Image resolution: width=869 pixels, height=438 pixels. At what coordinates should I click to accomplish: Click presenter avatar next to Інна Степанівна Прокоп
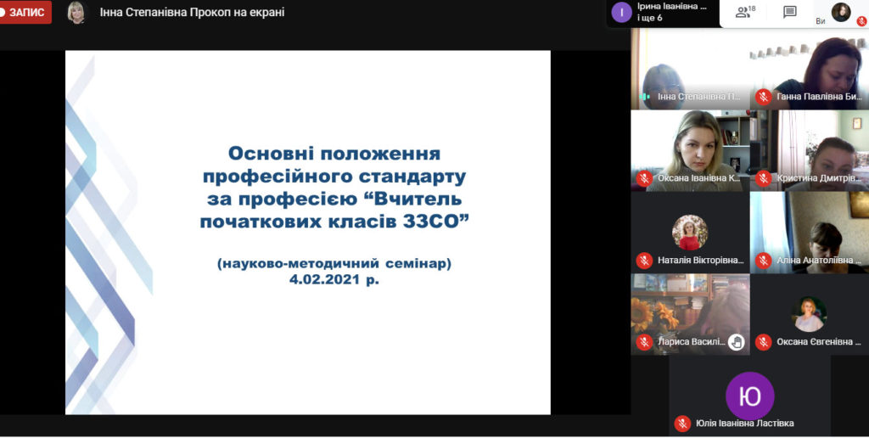[76, 12]
